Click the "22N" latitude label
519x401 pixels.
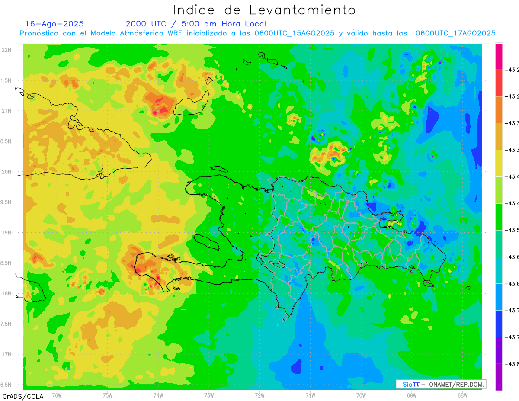[7, 50]
